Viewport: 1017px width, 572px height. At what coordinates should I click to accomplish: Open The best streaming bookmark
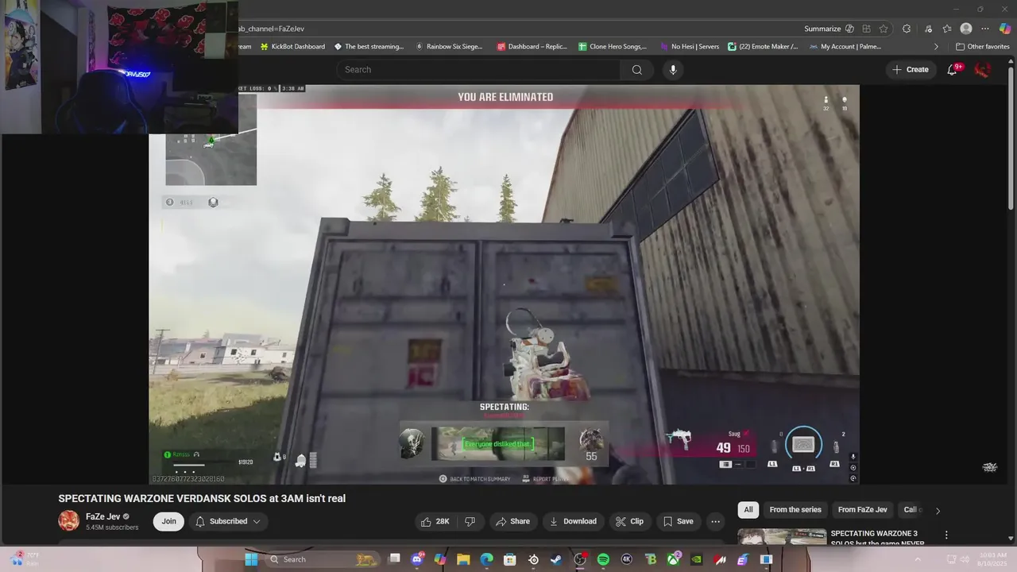pos(369,47)
